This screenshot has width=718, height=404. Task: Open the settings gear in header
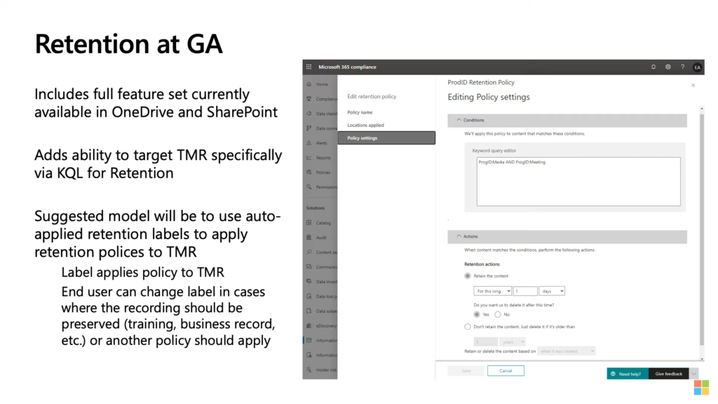[668, 67]
